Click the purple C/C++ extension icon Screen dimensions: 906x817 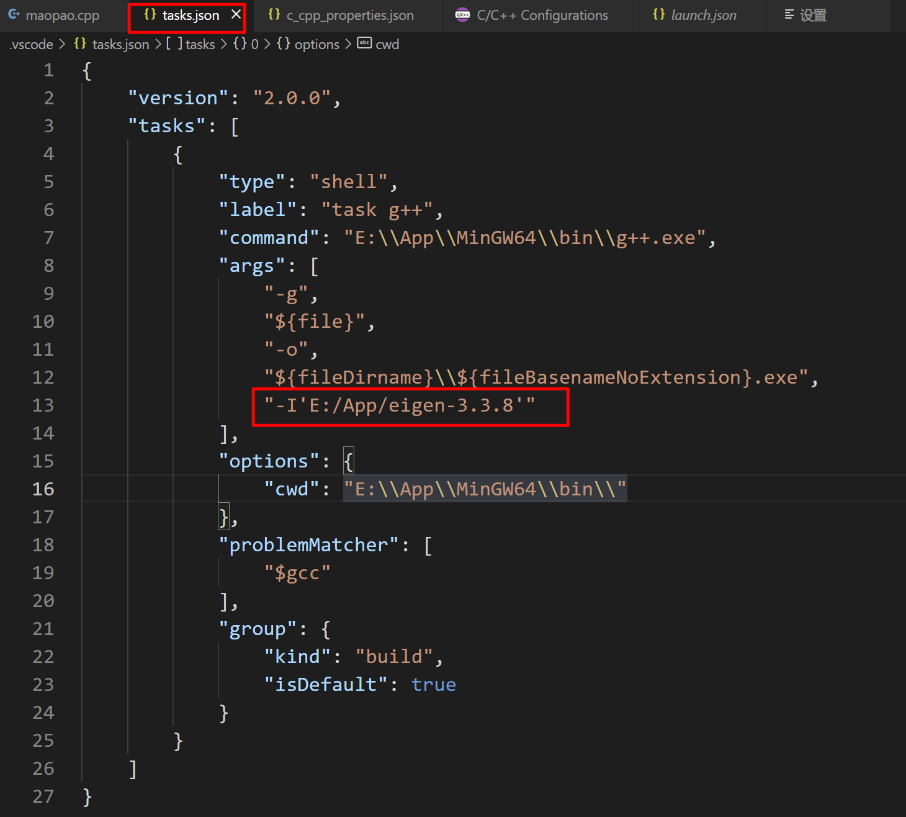click(x=462, y=14)
